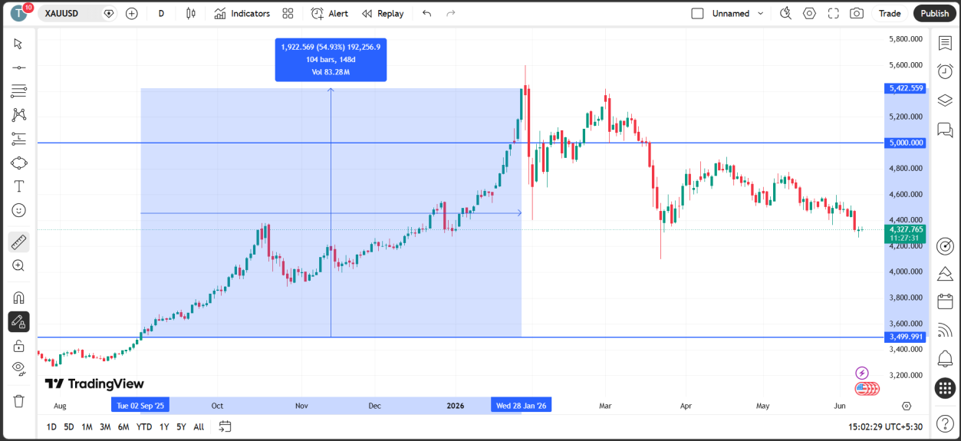Open the Fibonacci and Gann tools
Viewport: 961px width, 441px height.
point(18,91)
